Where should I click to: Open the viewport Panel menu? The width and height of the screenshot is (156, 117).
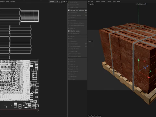tap(119, 2)
